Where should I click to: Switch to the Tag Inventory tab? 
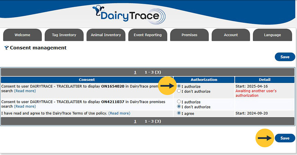click(x=64, y=35)
